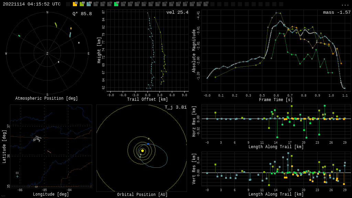Toggle the gray station 10 indicator

[x=137, y=4]
